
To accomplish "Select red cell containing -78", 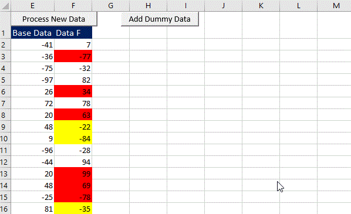I will (x=73, y=197).
